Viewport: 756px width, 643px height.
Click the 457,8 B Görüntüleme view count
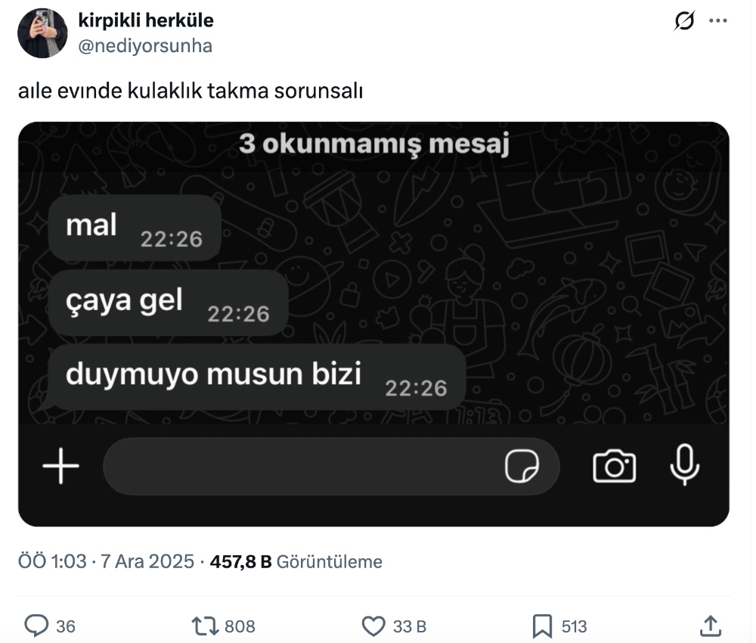296,562
